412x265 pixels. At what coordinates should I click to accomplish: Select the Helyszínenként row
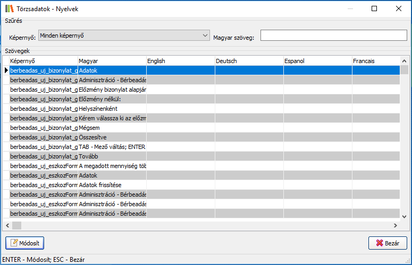coord(112,109)
